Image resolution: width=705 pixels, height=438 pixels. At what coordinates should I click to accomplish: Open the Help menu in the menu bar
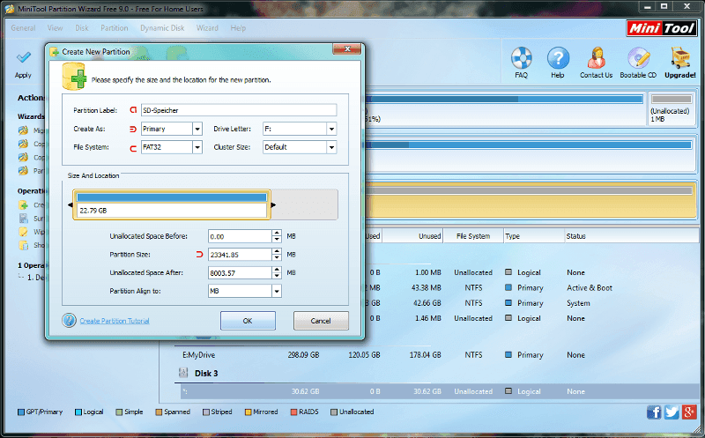click(238, 28)
